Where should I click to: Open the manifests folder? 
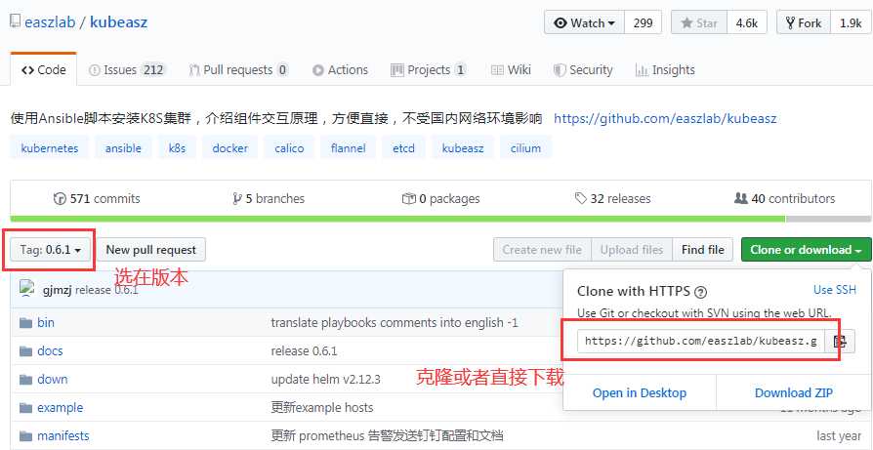tap(62, 436)
